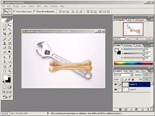155x116 pixels.
Task: Select the Hand tool
Action: 5,71
